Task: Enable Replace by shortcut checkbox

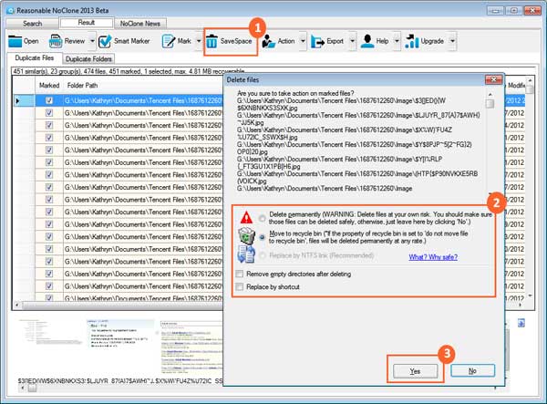Action: pyautogui.click(x=240, y=286)
